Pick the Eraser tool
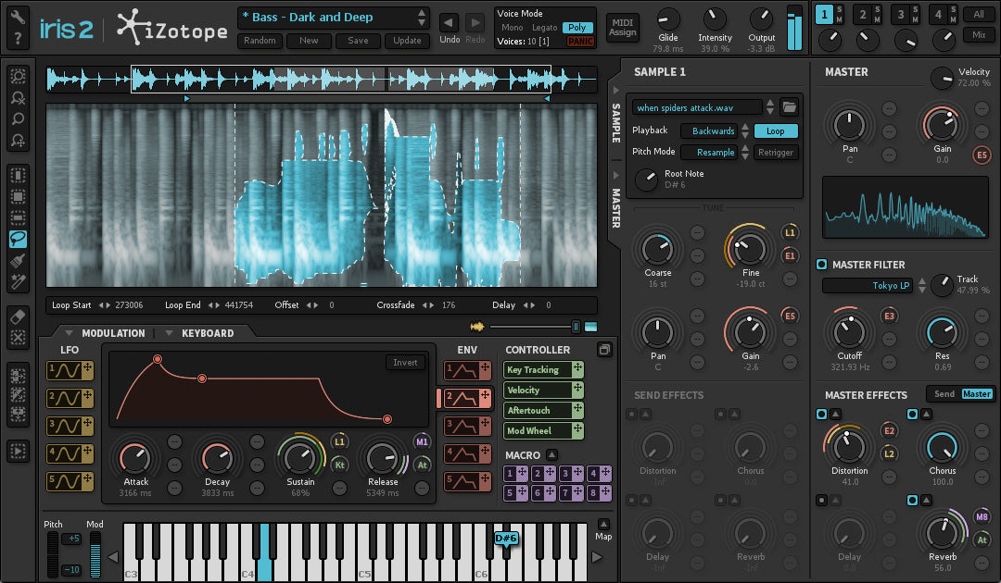This screenshot has width=1001, height=583. click(x=18, y=316)
